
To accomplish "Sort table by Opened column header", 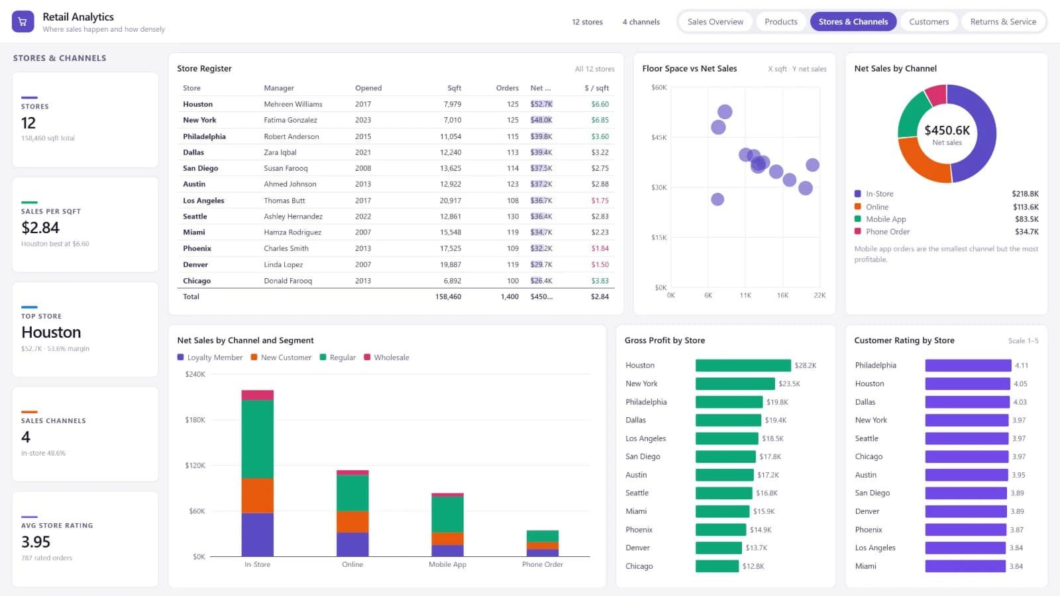I will [x=368, y=88].
